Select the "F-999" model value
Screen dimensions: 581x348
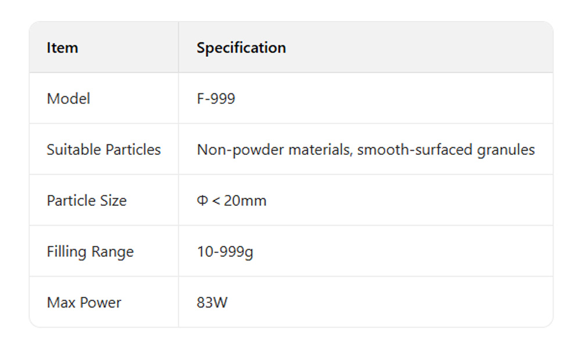point(216,99)
